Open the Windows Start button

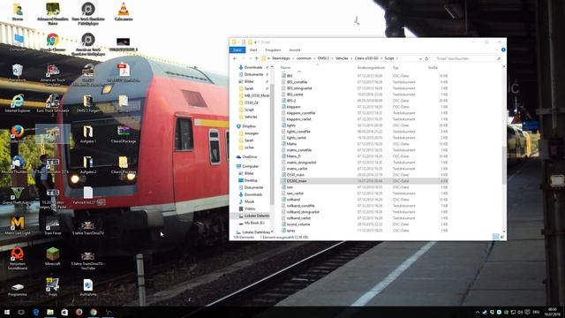(x=6, y=312)
